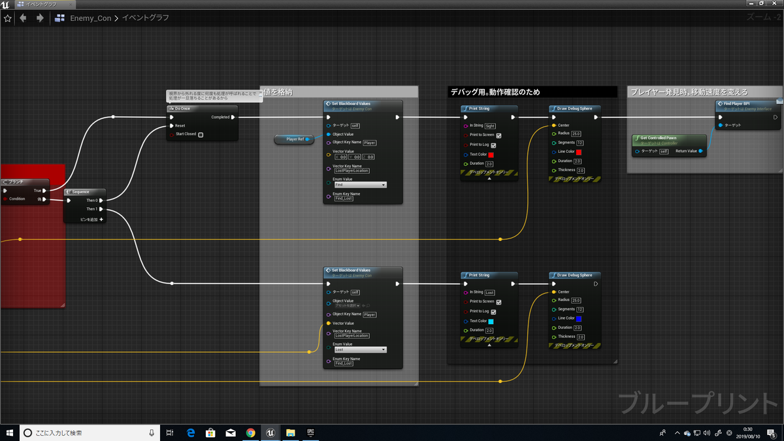Open the Enum Value dropdown showing Lost
The width and height of the screenshot is (784, 441).
[x=360, y=350]
